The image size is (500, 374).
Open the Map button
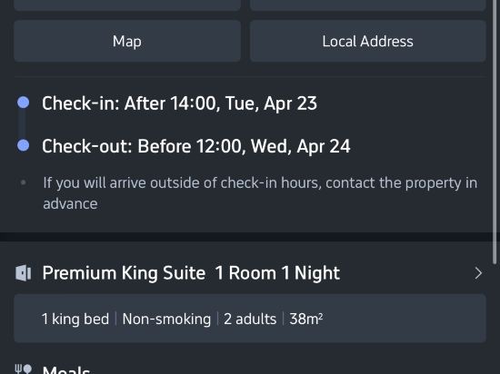point(127,41)
